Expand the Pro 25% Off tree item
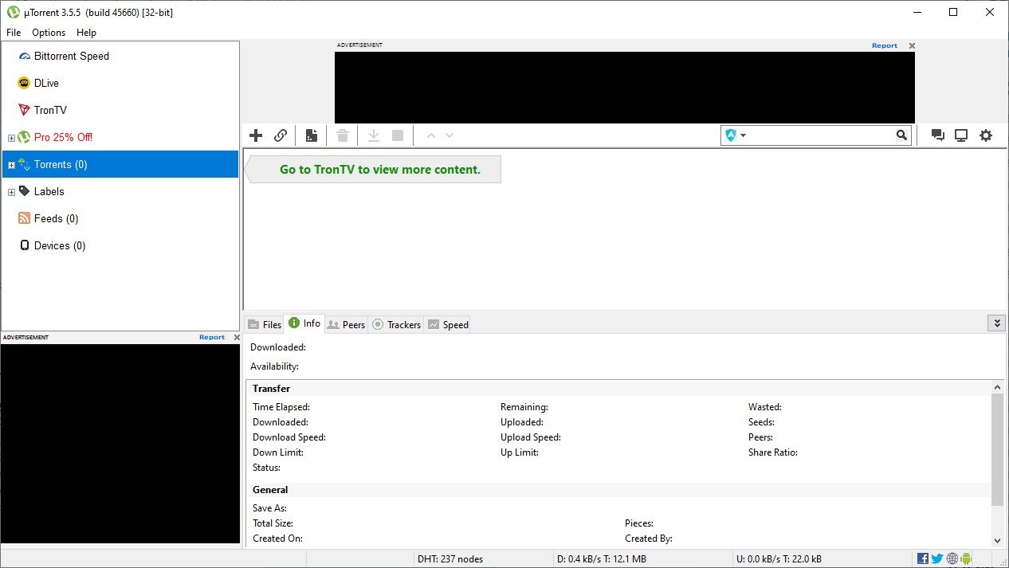 pos(11,137)
